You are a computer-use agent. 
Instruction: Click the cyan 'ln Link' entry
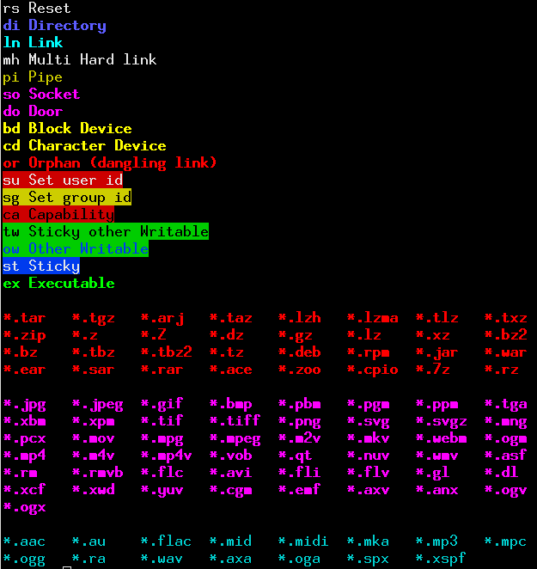point(33,42)
